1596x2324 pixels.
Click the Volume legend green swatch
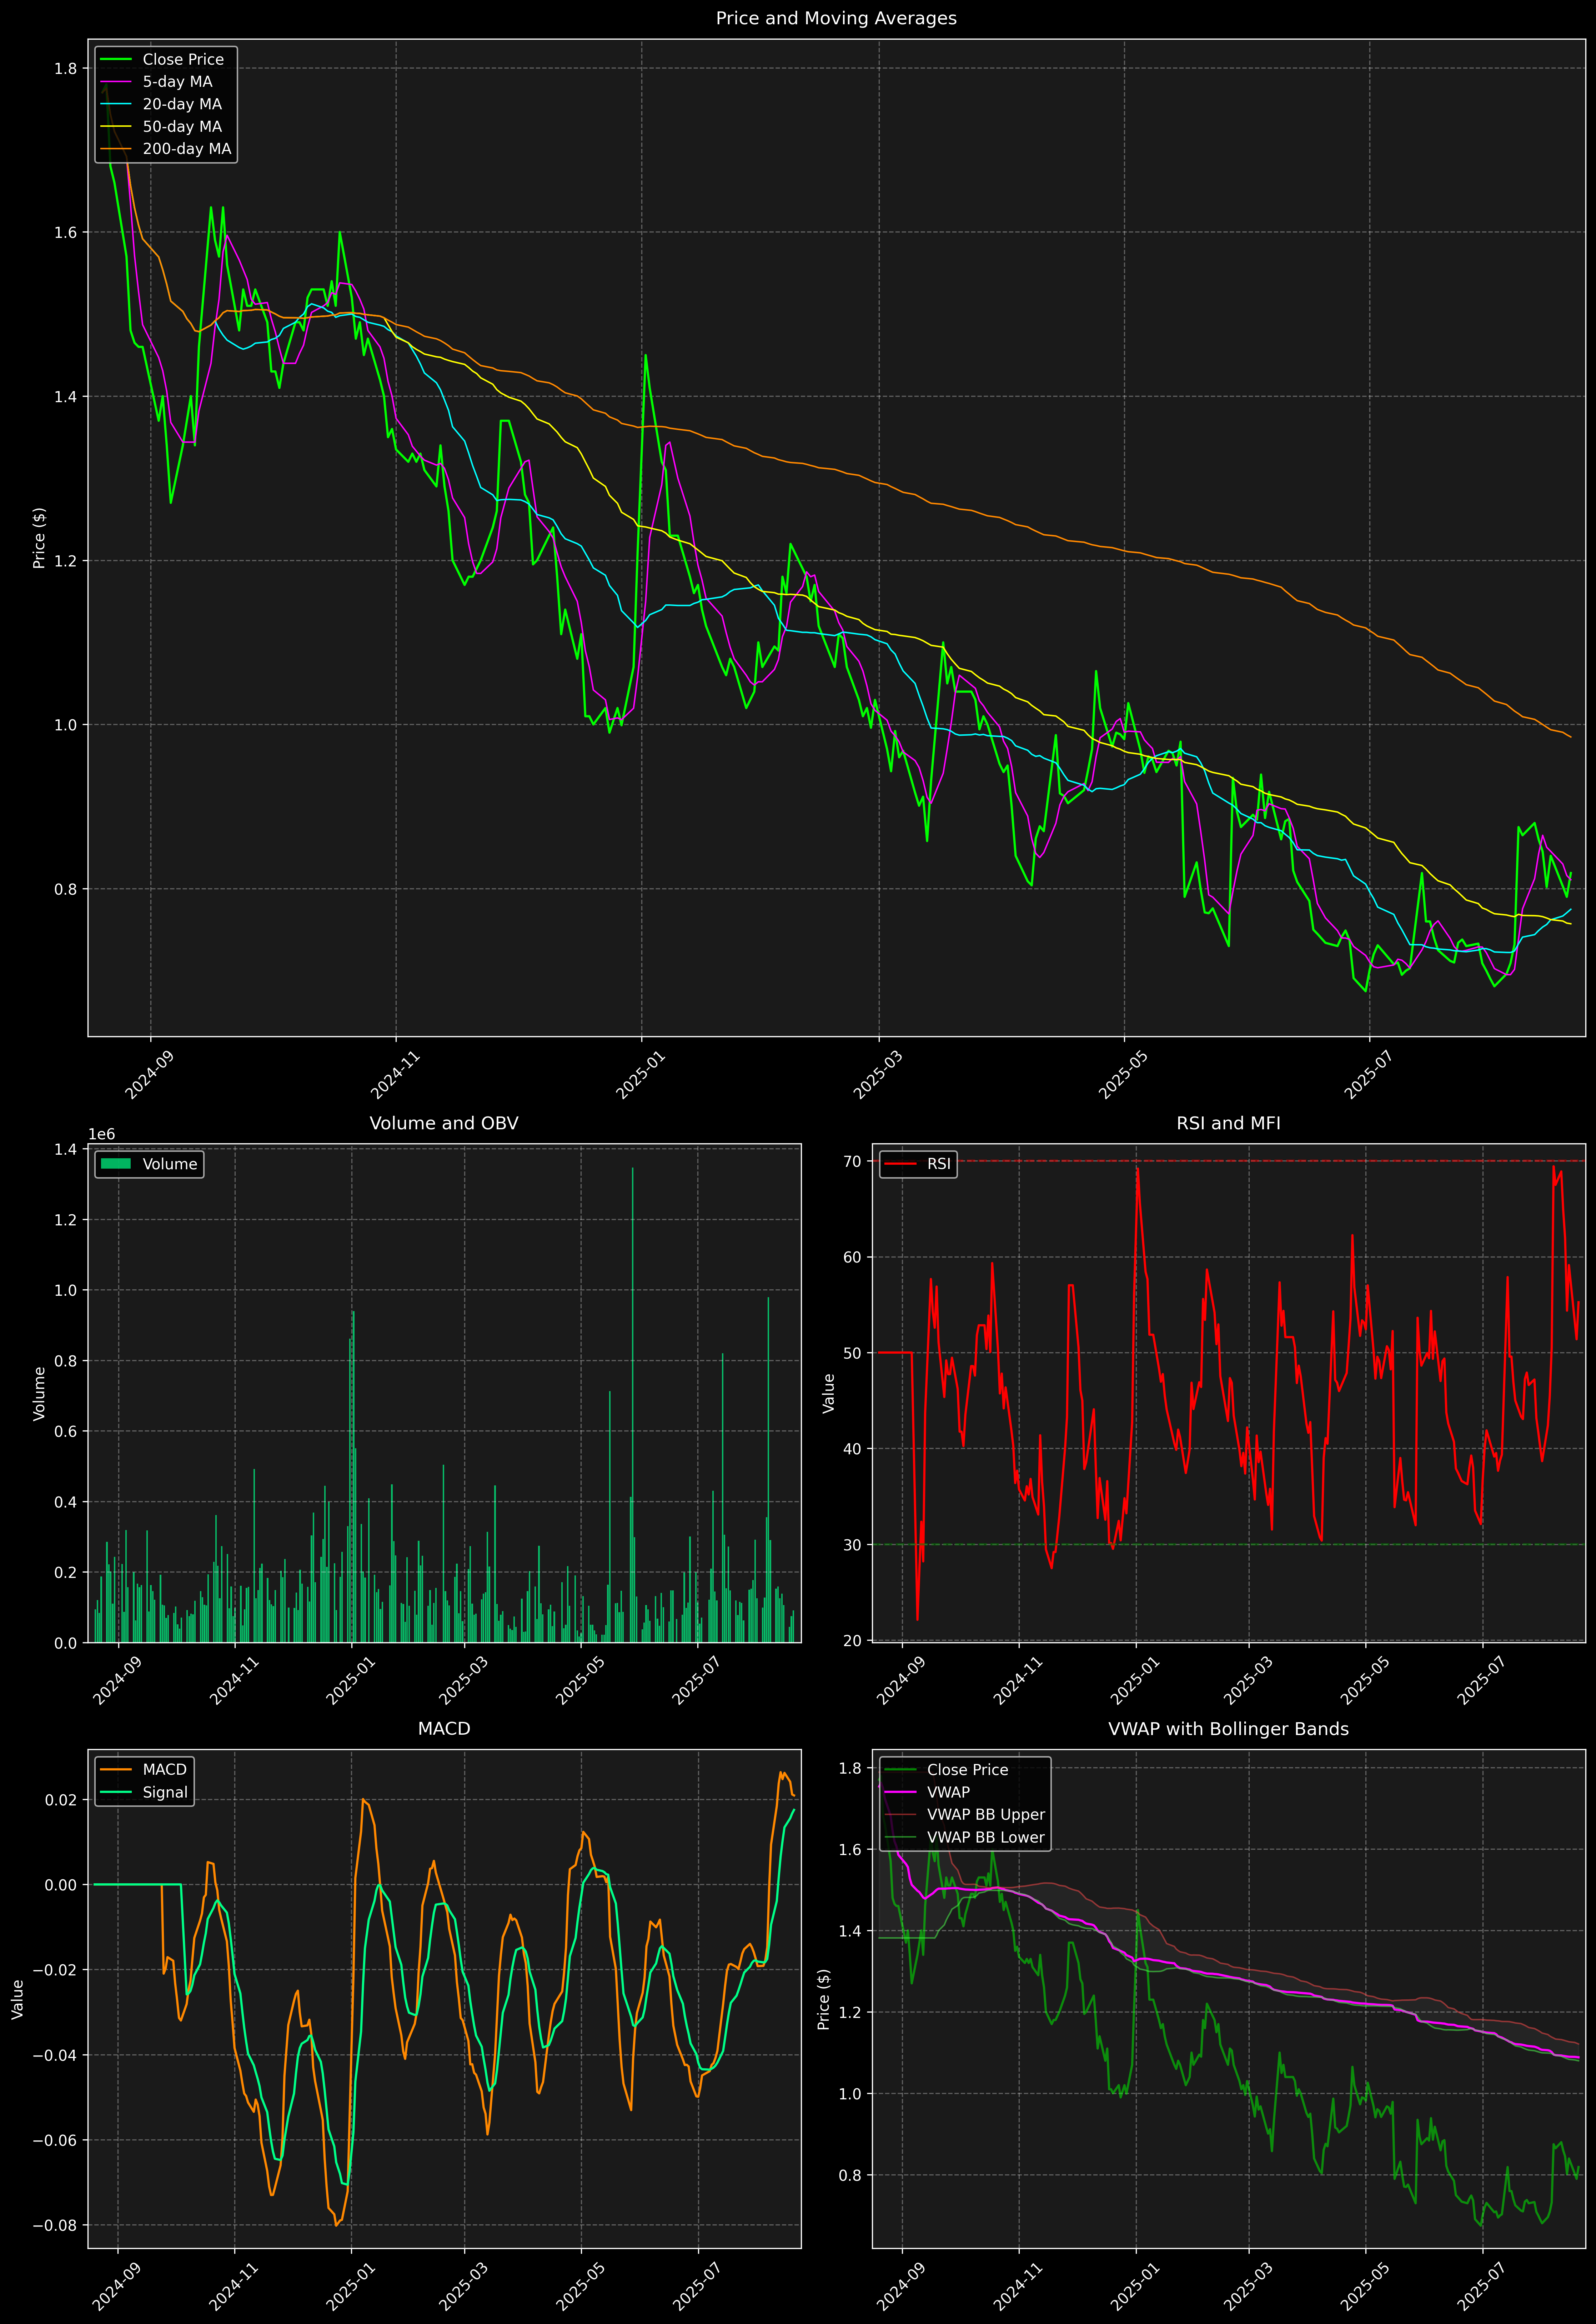coord(116,1164)
